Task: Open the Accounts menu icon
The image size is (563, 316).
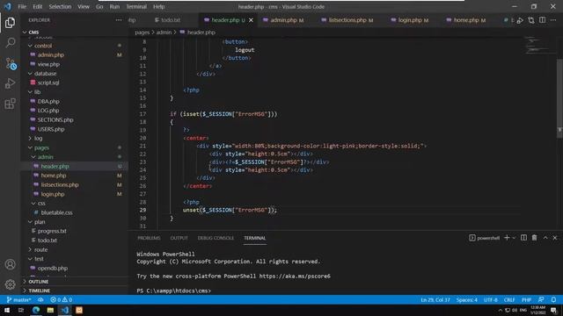Action: (10, 264)
